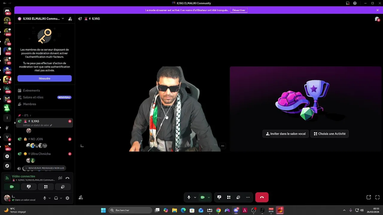Toggle camera in Vidéo connectée panel
Screen dimensions: 383x215
pos(12,187)
